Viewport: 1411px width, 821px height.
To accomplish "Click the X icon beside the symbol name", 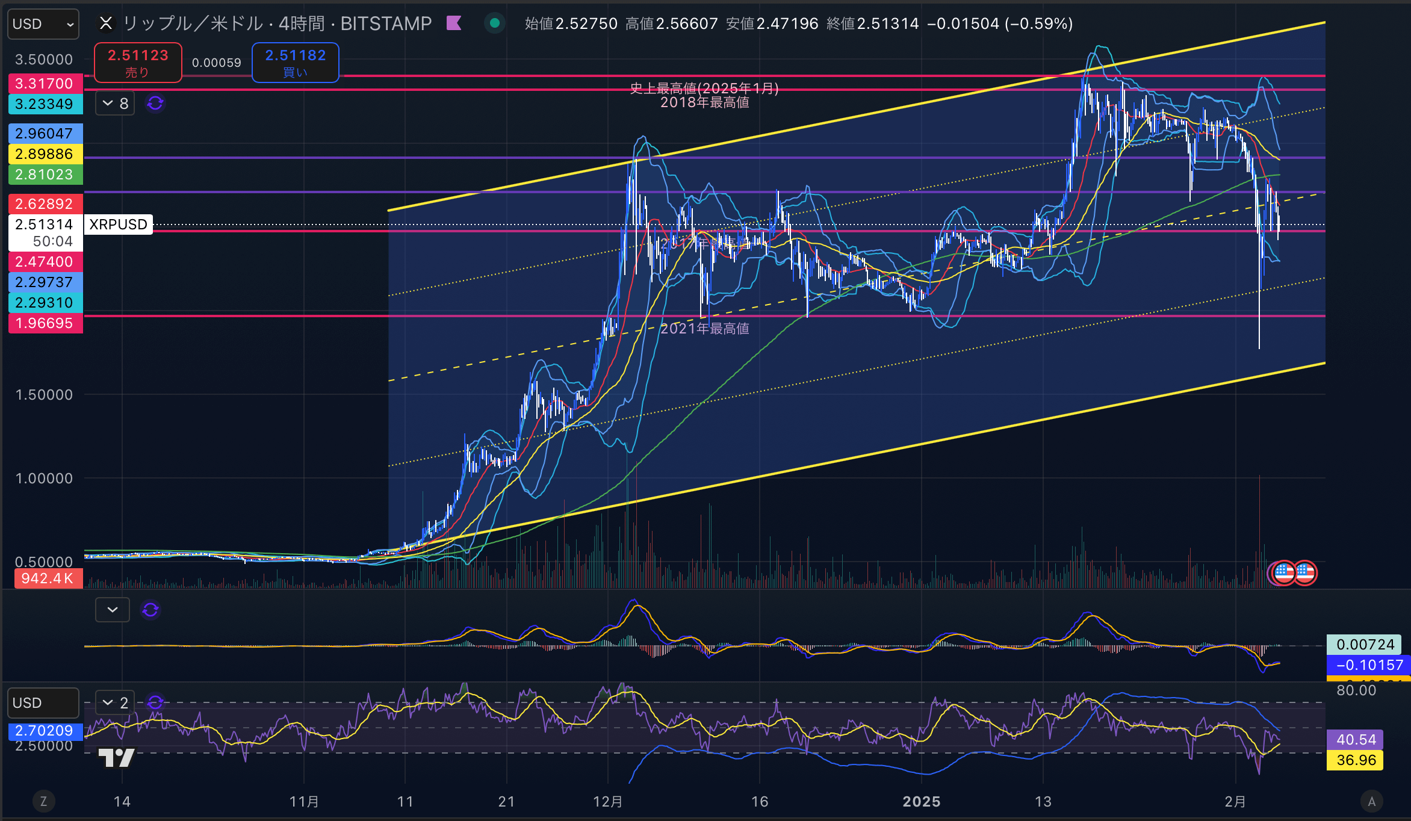I will tap(106, 23).
